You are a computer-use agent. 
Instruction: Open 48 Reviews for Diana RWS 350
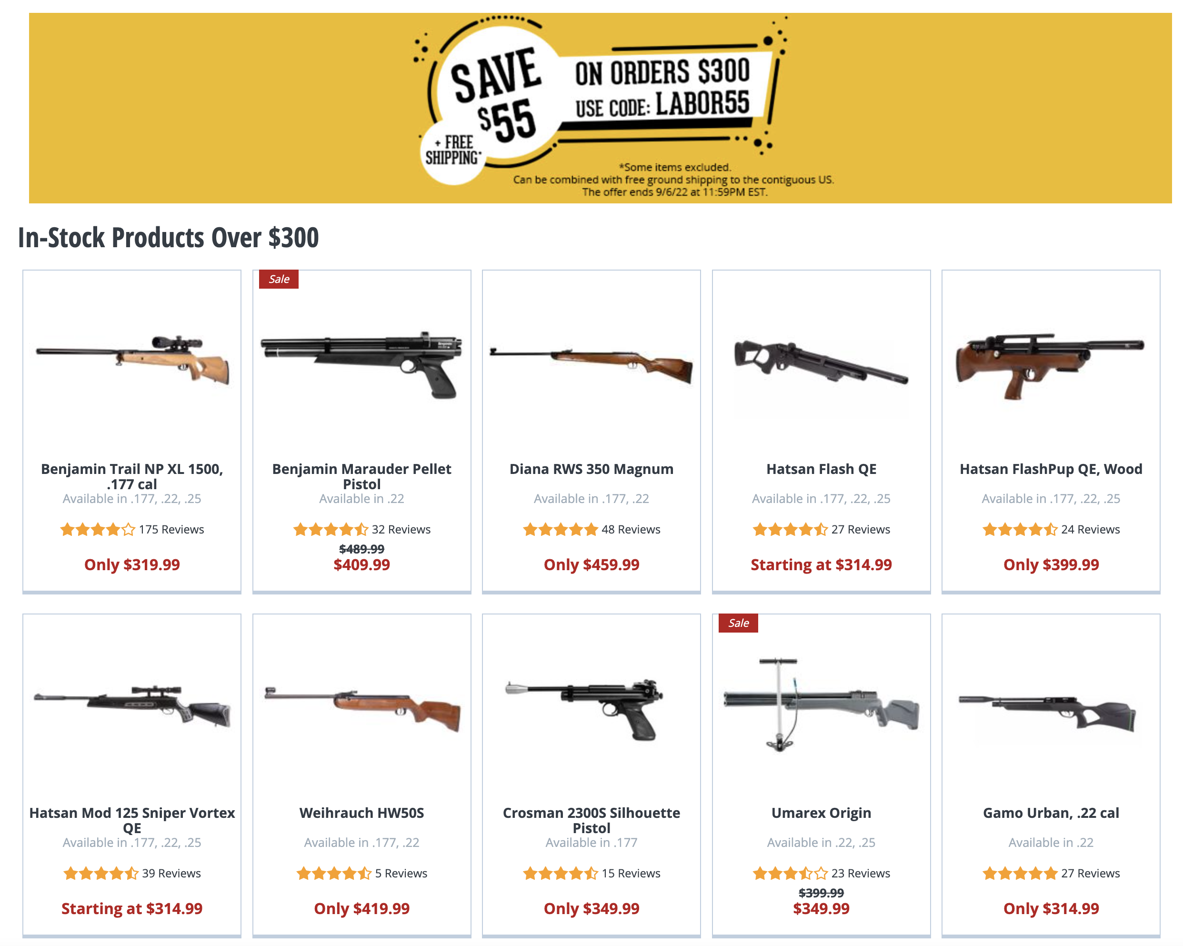[591, 530]
